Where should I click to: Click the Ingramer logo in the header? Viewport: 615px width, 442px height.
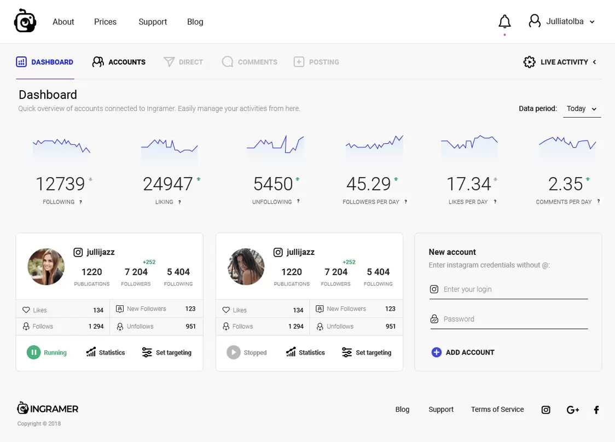click(x=25, y=21)
